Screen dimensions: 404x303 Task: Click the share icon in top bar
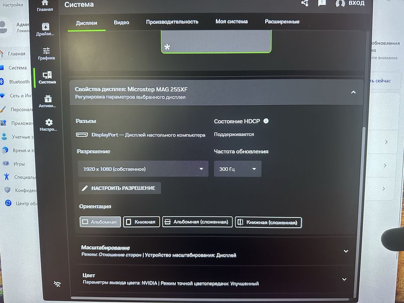[305, 3]
